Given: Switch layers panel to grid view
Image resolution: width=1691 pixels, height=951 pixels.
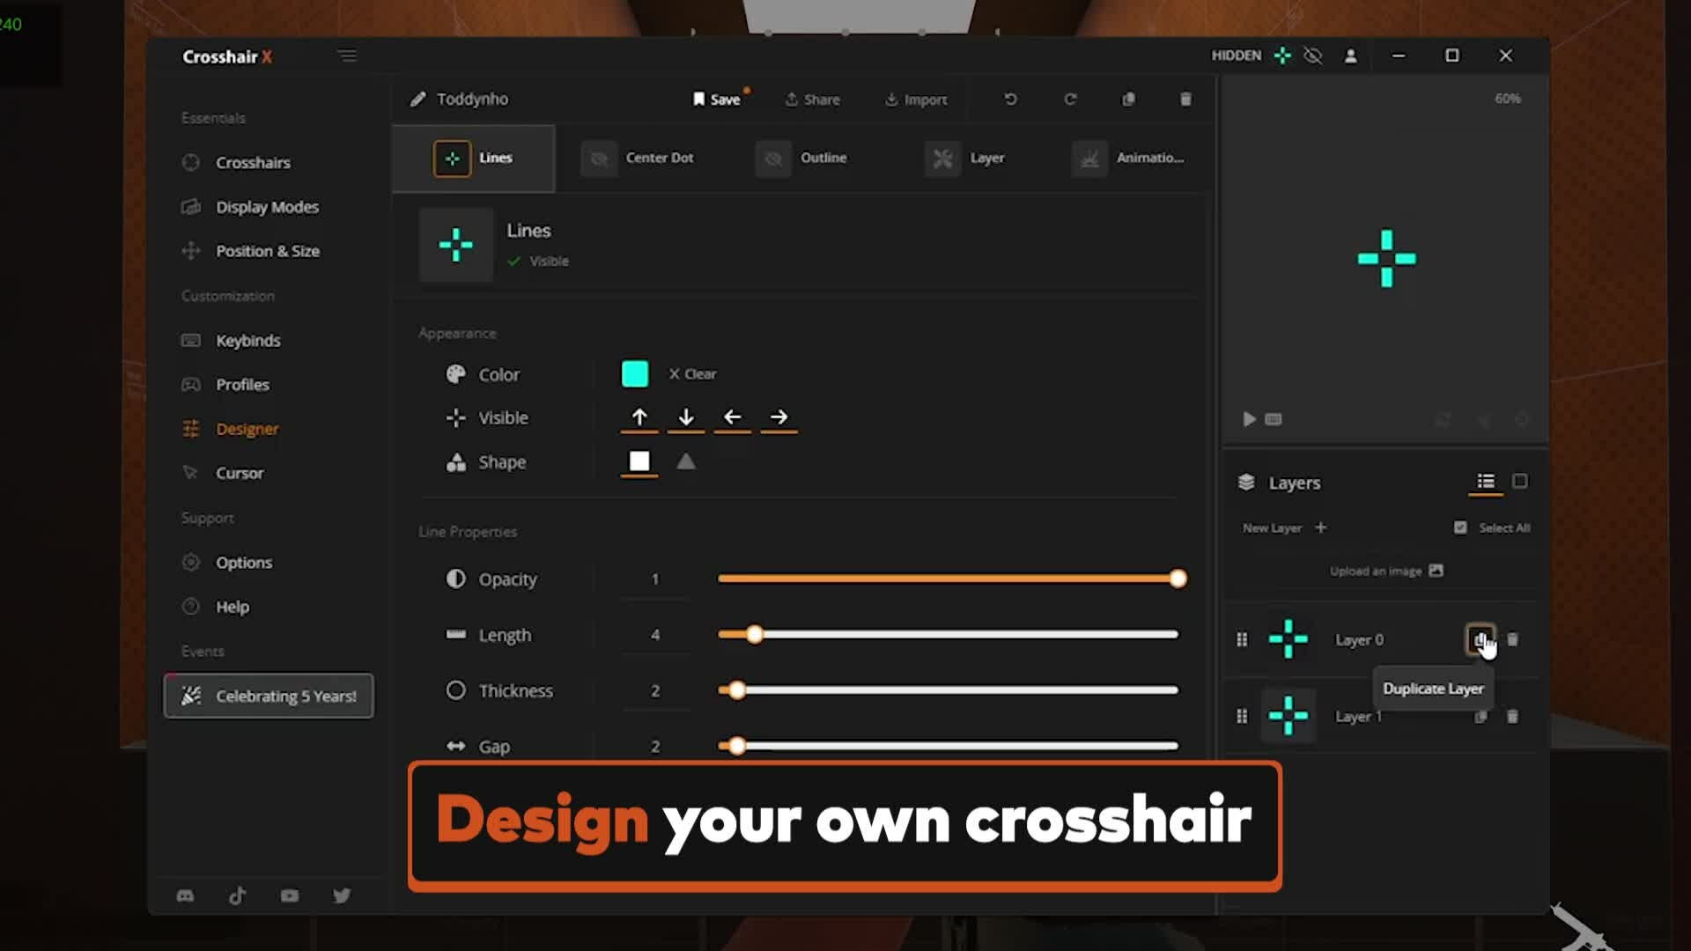Looking at the screenshot, I should [x=1519, y=481].
